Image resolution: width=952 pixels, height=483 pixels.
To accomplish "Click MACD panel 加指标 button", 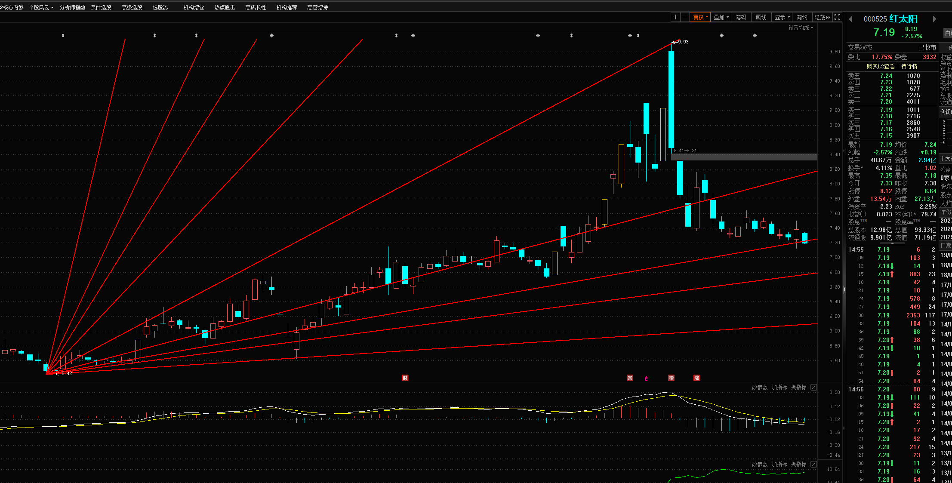I will tap(779, 387).
